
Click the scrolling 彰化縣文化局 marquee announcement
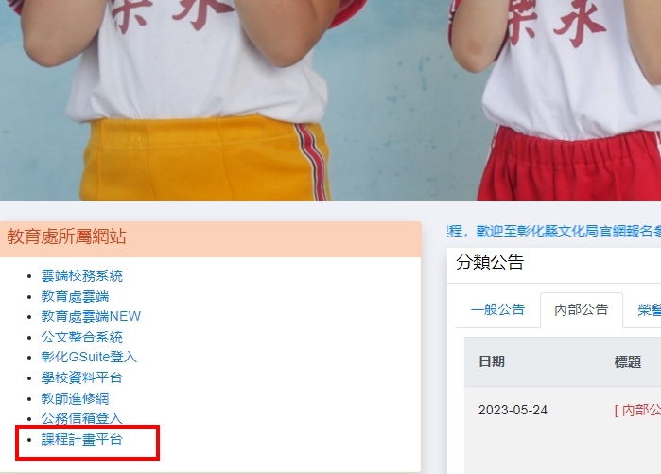554,231
